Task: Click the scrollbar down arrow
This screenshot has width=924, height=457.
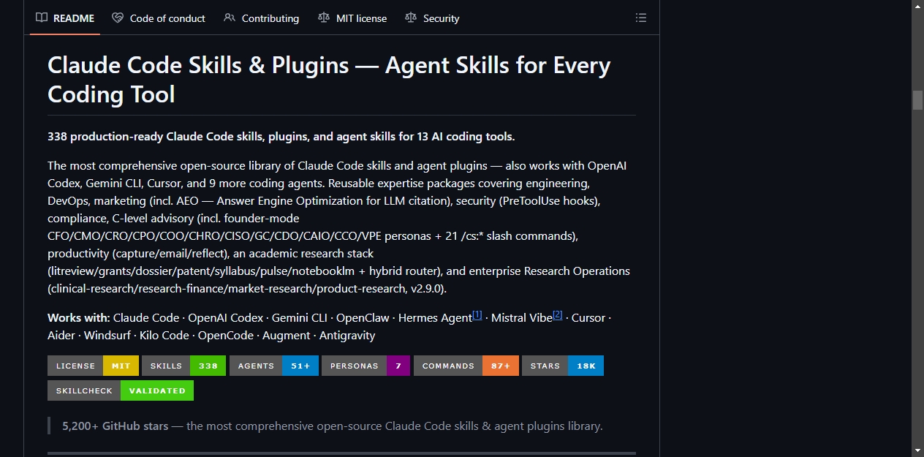Action: click(x=917, y=450)
